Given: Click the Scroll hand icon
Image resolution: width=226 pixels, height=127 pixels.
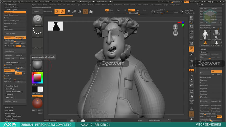Looking at the screenshot, I should pos(191,26).
